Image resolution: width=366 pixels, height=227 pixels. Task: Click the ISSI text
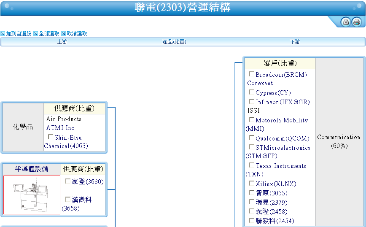click(x=253, y=111)
